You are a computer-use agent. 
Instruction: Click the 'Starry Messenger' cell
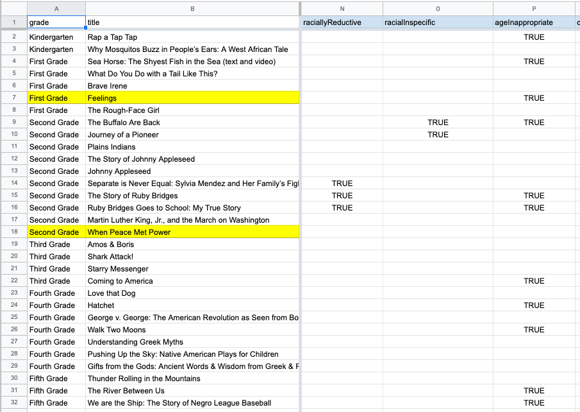pos(192,269)
